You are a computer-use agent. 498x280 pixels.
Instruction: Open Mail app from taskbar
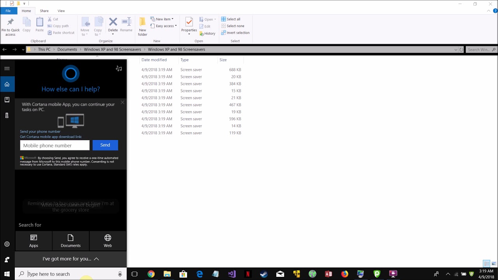pyautogui.click(x=280, y=274)
